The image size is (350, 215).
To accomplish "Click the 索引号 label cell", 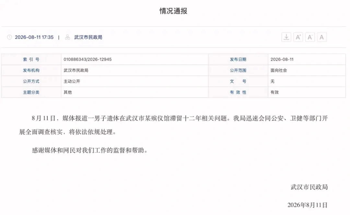I will 31,59.
